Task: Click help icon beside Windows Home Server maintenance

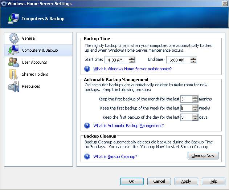Action: click(x=87, y=69)
